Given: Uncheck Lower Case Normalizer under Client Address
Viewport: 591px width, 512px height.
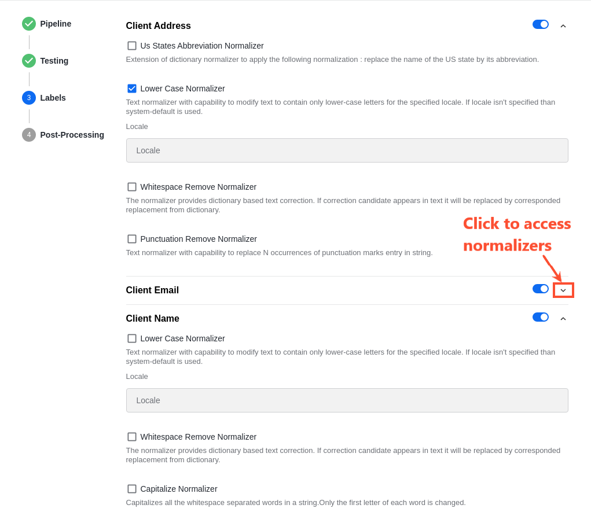Looking at the screenshot, I should click(132, 89).
